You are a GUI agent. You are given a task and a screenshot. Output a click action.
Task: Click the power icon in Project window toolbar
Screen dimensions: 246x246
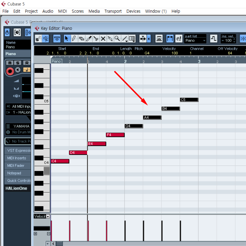7,32
